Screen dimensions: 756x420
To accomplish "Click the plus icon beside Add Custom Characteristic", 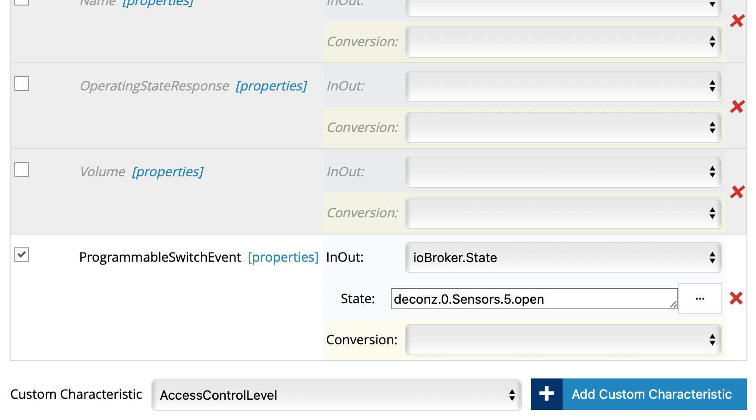I will click(546, 394).
